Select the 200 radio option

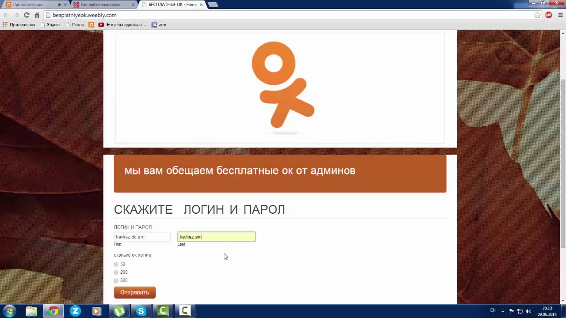coord(116,272)
